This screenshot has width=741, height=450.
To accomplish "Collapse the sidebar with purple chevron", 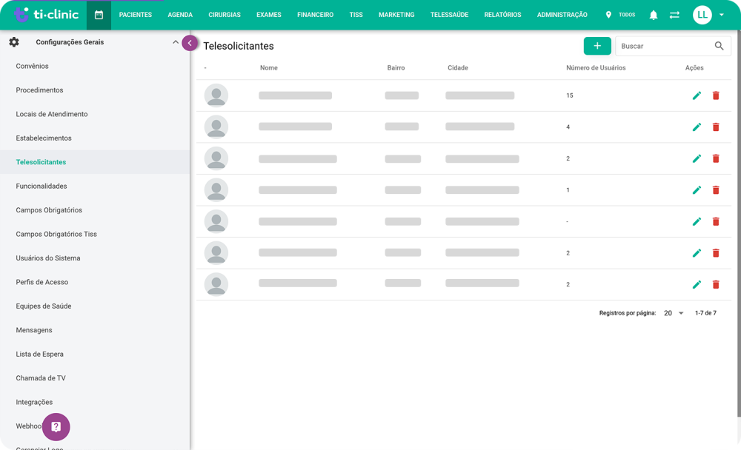I will (190, 43).
